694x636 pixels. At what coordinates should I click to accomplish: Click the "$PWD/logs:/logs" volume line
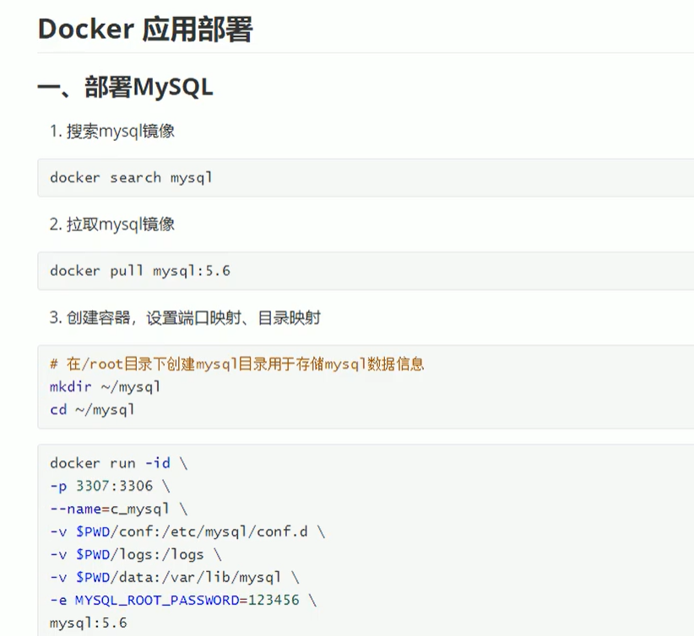(135, 554)
